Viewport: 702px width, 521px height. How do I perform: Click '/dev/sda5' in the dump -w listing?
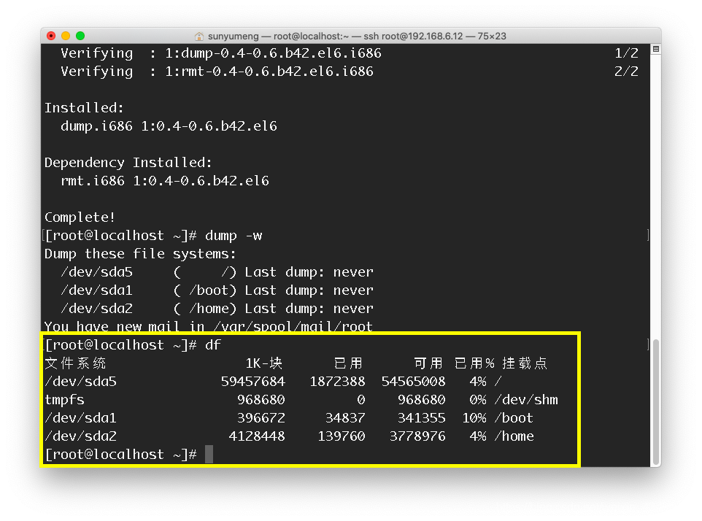point(97,272)
